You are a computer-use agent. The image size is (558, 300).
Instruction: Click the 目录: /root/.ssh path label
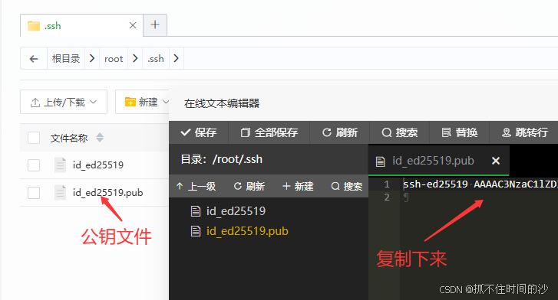[x=221, y=159]
